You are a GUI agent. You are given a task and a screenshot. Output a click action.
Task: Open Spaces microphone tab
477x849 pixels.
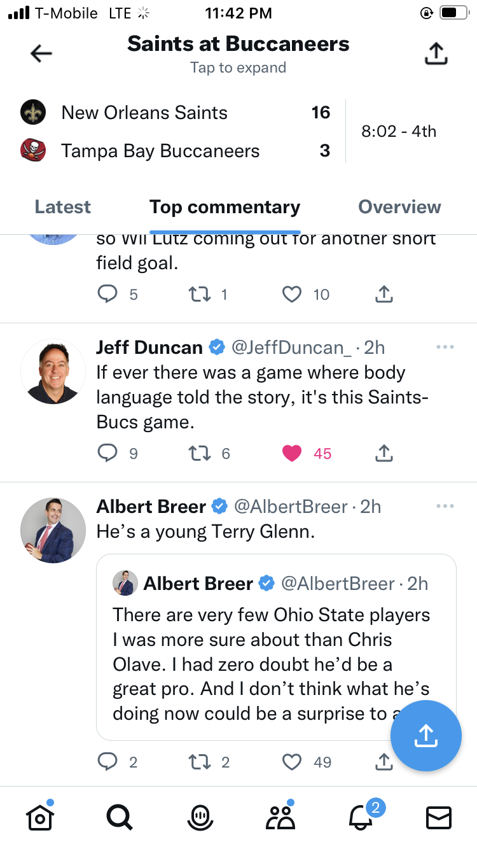pos(200,817)
